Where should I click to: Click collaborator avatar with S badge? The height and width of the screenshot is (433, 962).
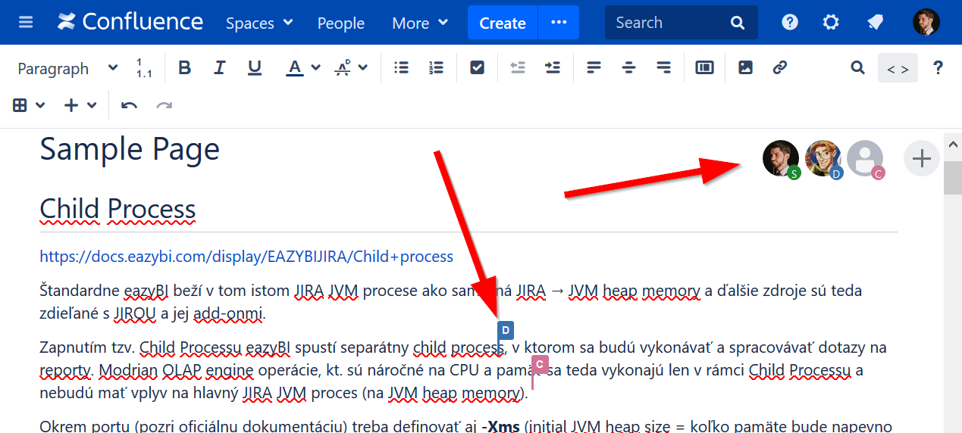click(781, 158)
